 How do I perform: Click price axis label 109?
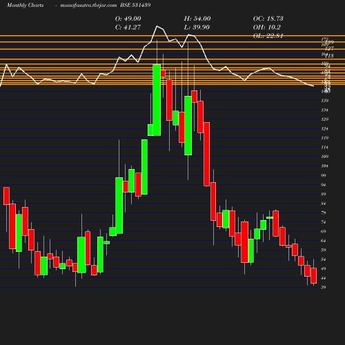[324, 157]
